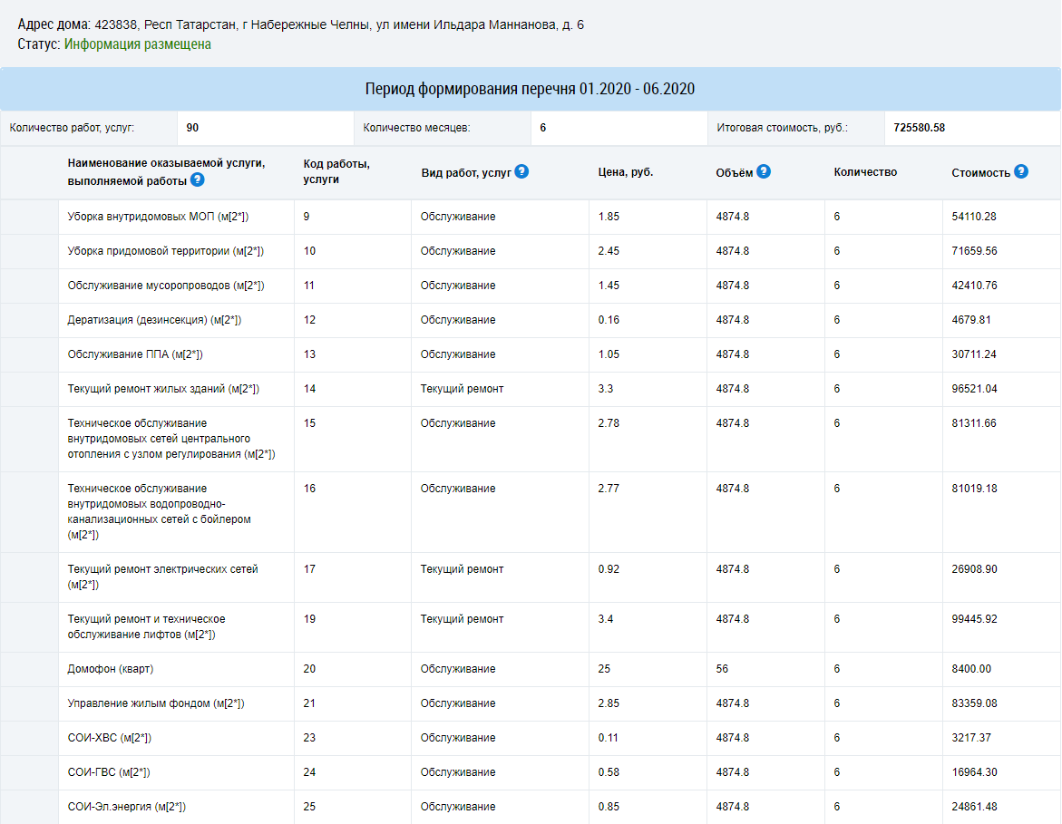Click the Цена, руб. column header
The height and width of the screenshot is (824, 1062).
point(625,172)
